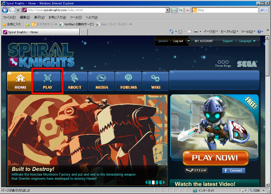
Task: Go back with the IE back arrow
Action: [x=5, y=10]
